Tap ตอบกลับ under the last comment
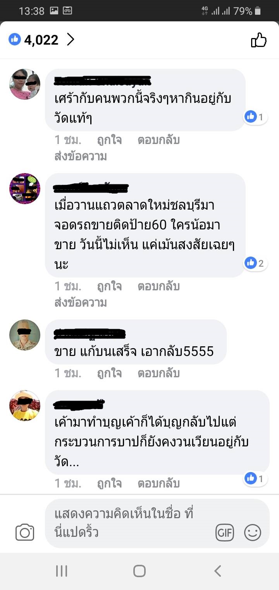The width and height of the screenshot is (279, 590). pos(158,484)
